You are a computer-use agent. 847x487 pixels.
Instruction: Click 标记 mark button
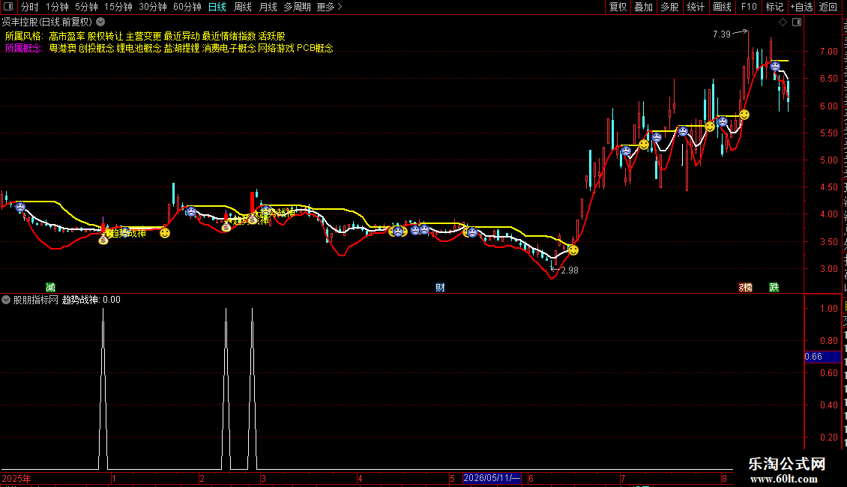pos(774,7)
